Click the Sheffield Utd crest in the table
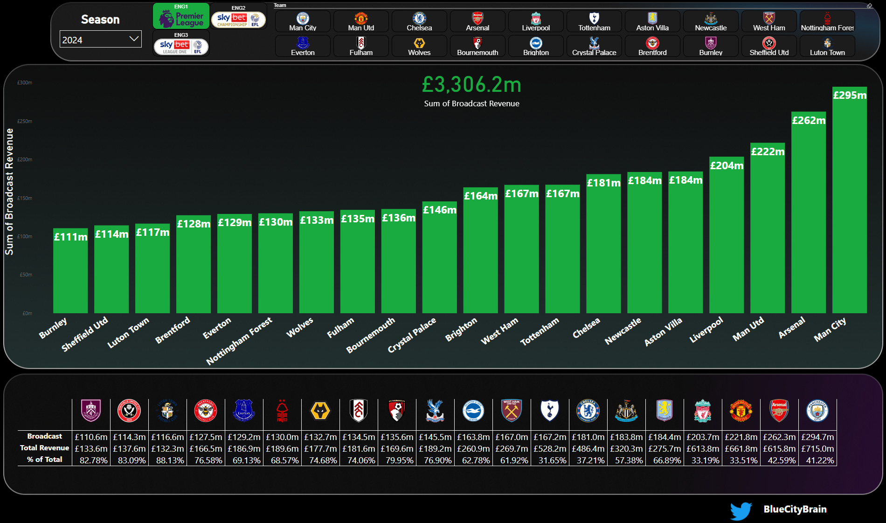 click(129, 411)
